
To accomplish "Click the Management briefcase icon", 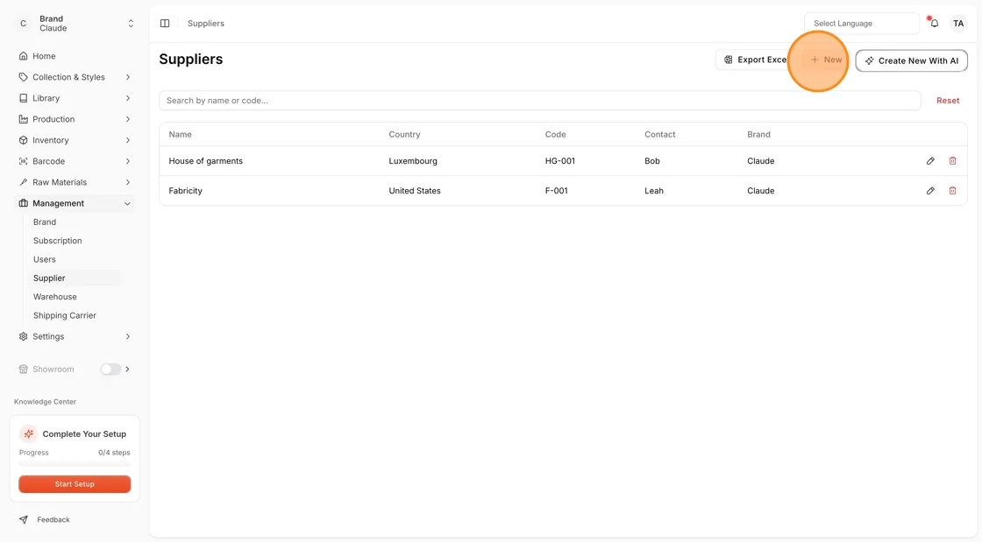I will coord(23,203).
